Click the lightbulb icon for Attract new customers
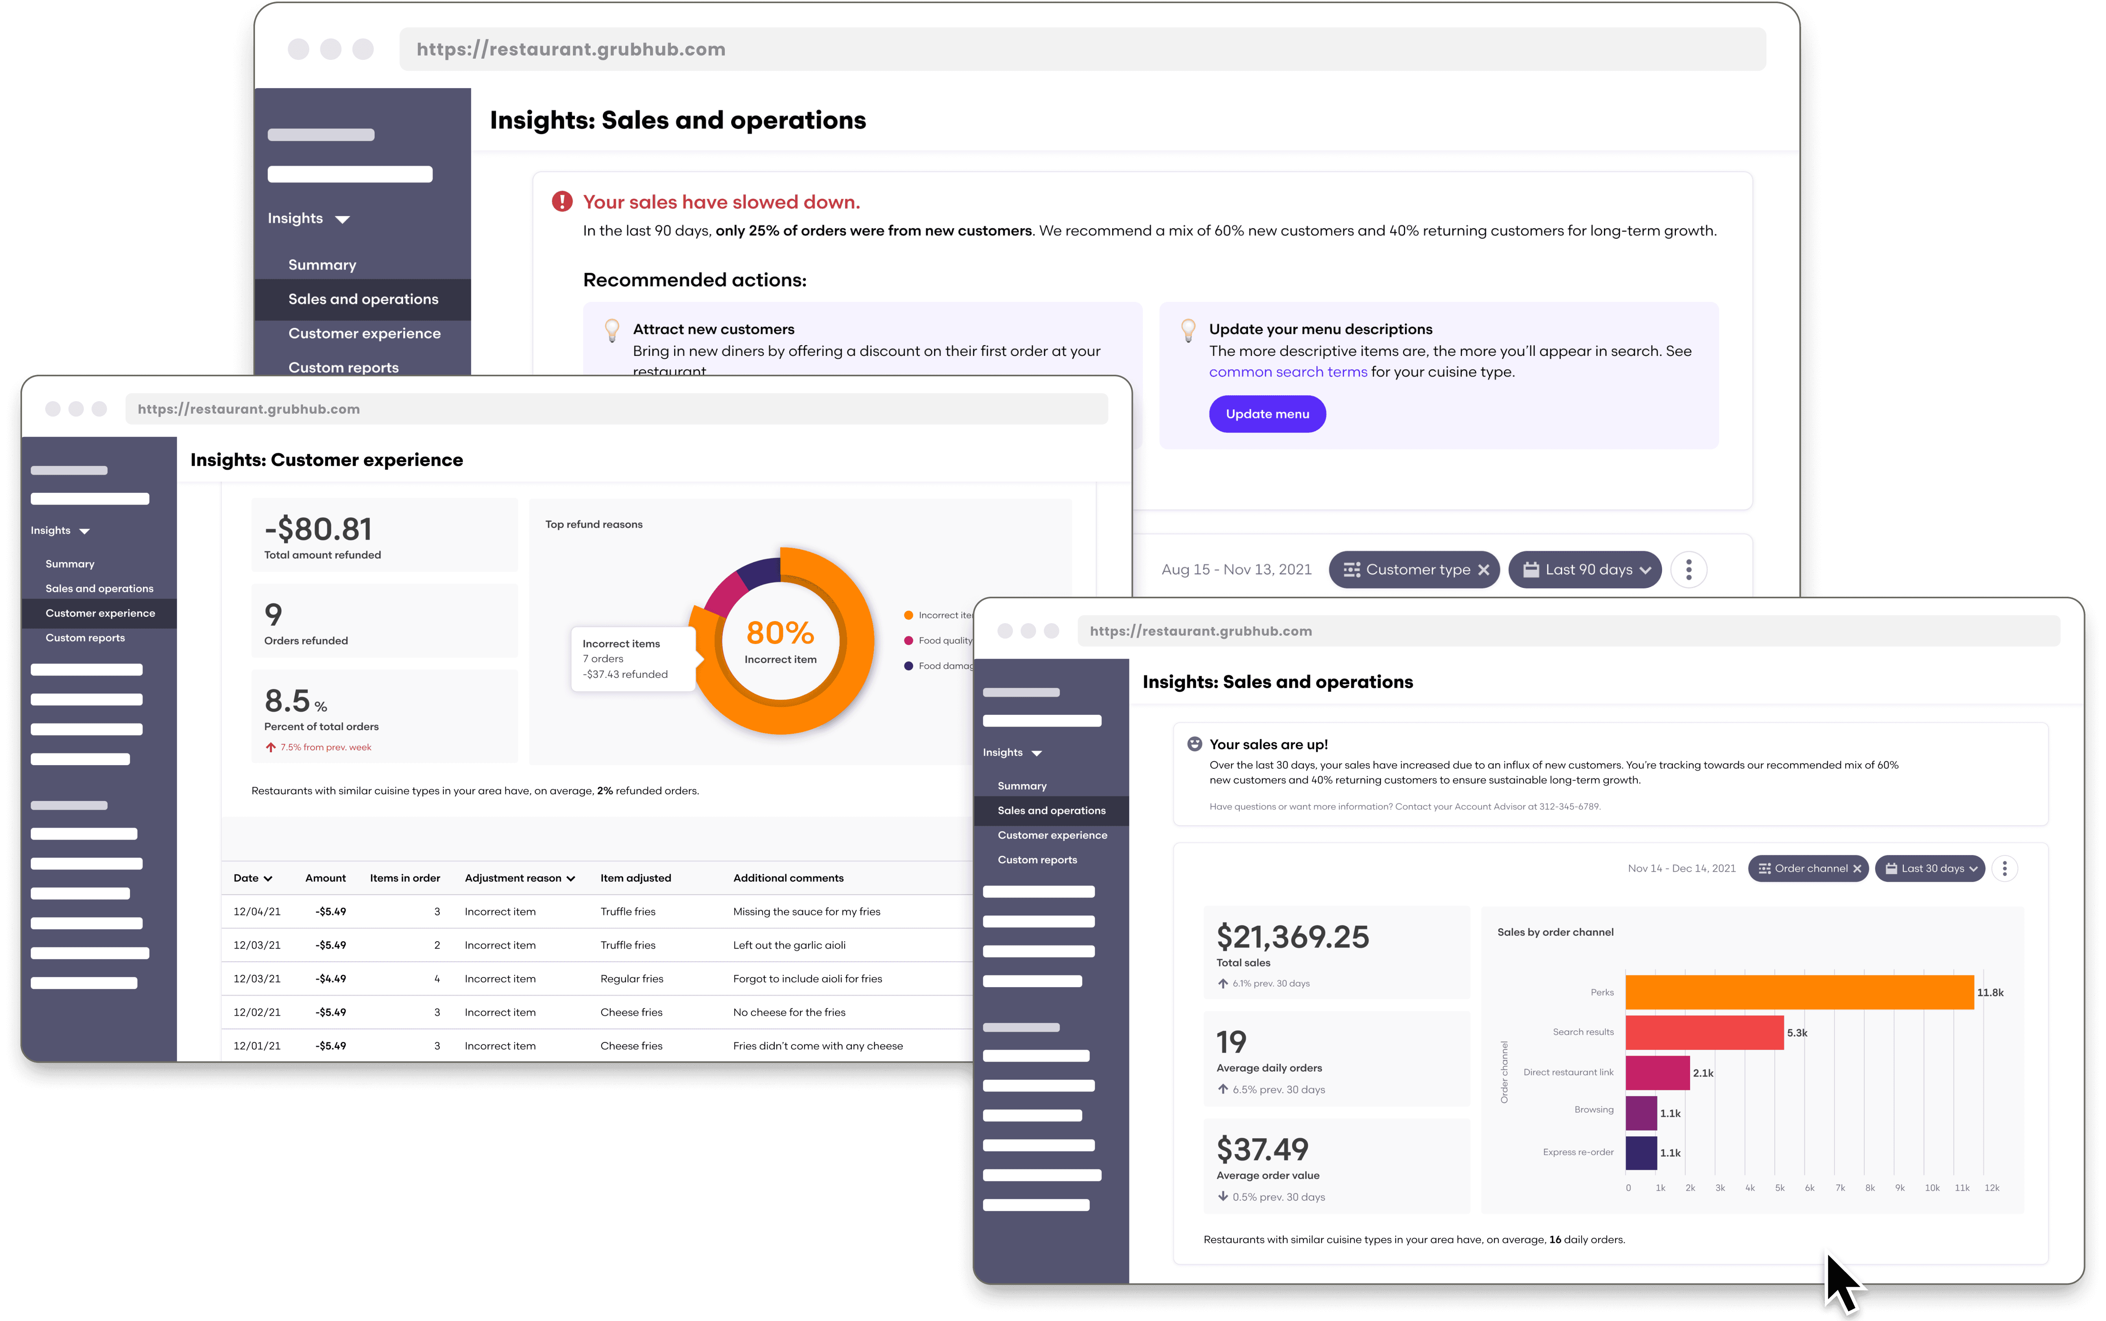The height and width of the screenshot is (1321, 2106). click(x=612, y=330)
